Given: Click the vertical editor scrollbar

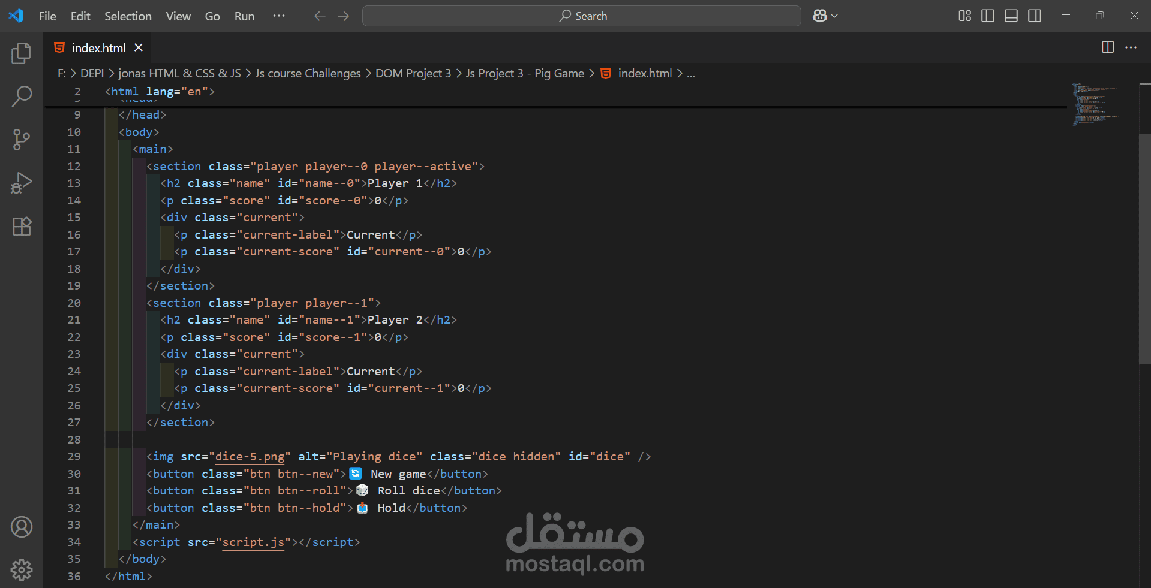Looking at the screenshot, I should [x=1144, y=249].
